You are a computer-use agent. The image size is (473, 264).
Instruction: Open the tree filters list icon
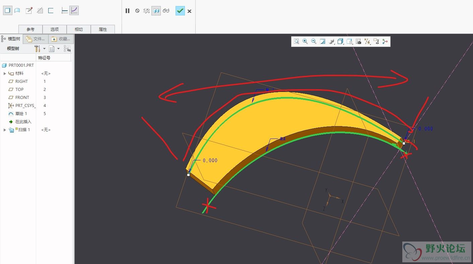click(x=52, y=49)
